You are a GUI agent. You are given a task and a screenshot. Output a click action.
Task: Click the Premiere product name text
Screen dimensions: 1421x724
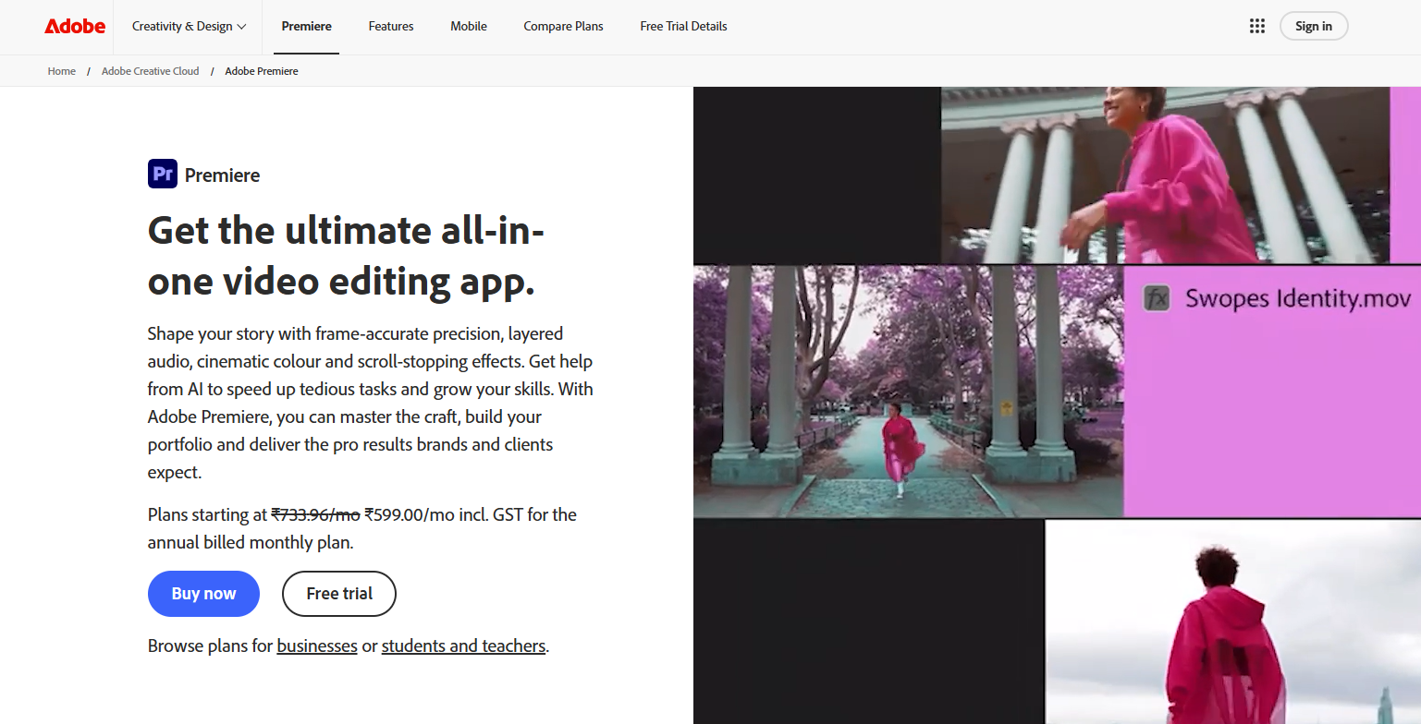pos(222,175)
